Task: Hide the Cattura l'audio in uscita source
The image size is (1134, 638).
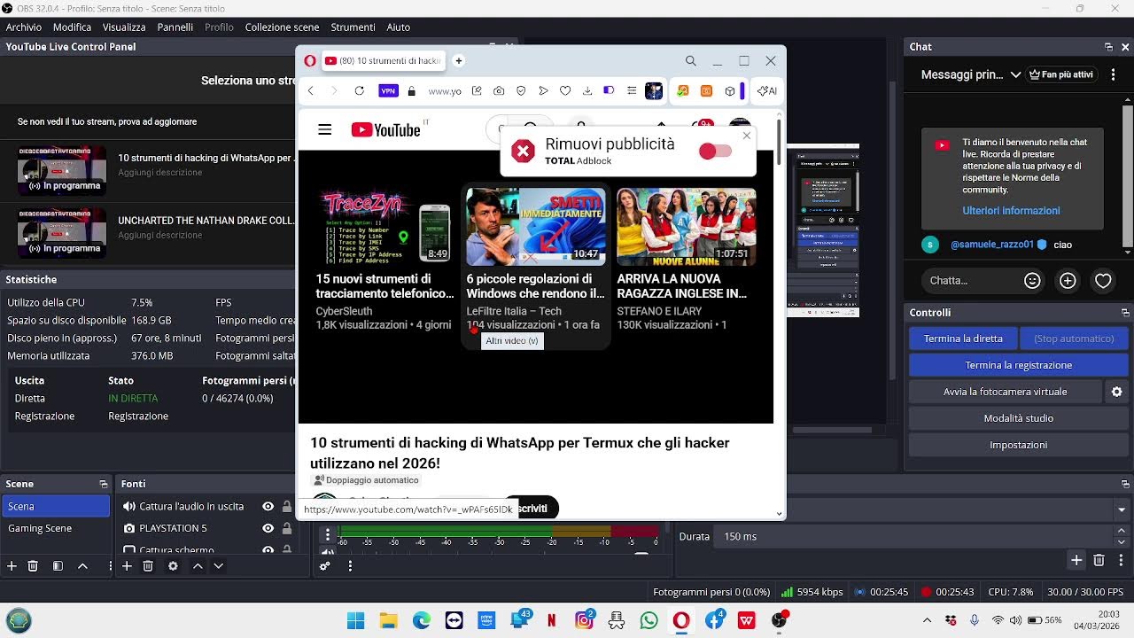Action: click(268, 506)
